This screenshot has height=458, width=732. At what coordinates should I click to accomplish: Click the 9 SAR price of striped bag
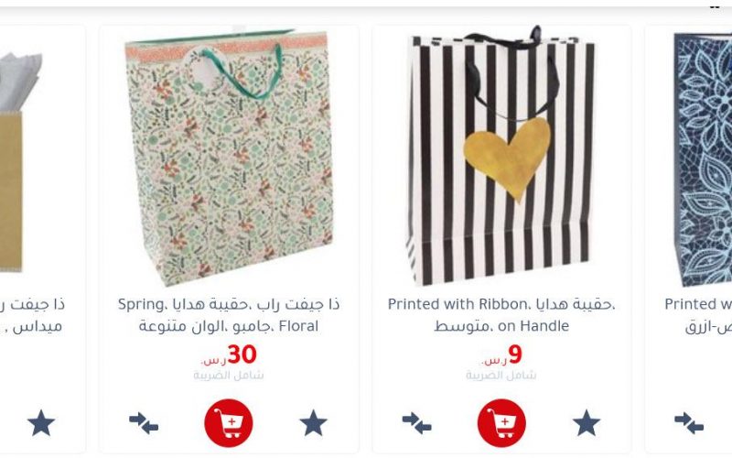501,355
